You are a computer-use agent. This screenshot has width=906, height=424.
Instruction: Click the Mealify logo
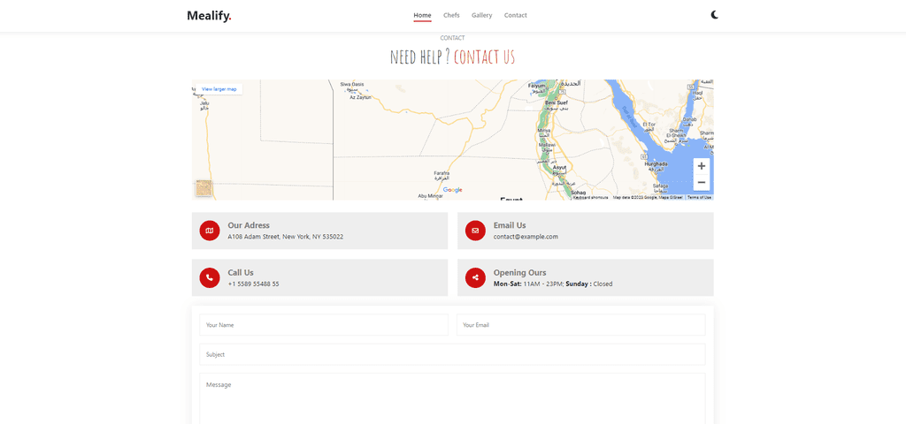[209, 16]
